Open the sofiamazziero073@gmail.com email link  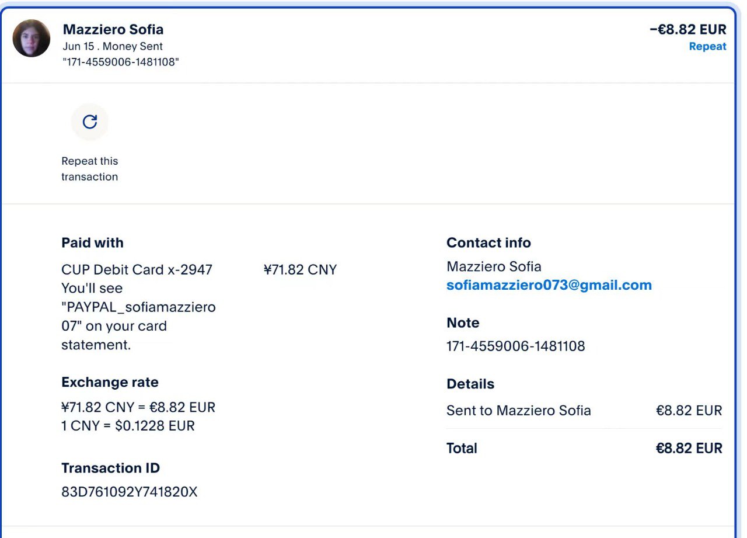point(549,285)
